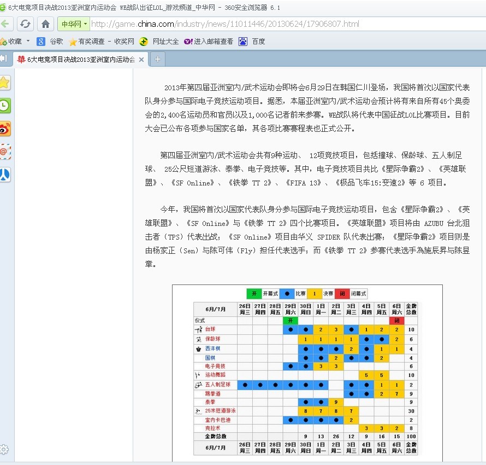Viewport: 486px width, 465px height.
Task: Click the Yahoo mail bookmark icon
Action: click(188, 41)
